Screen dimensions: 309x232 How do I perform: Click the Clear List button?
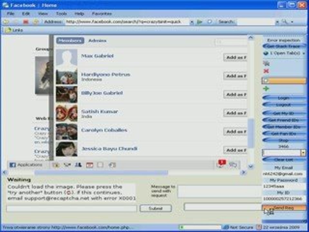coord(284,160)
